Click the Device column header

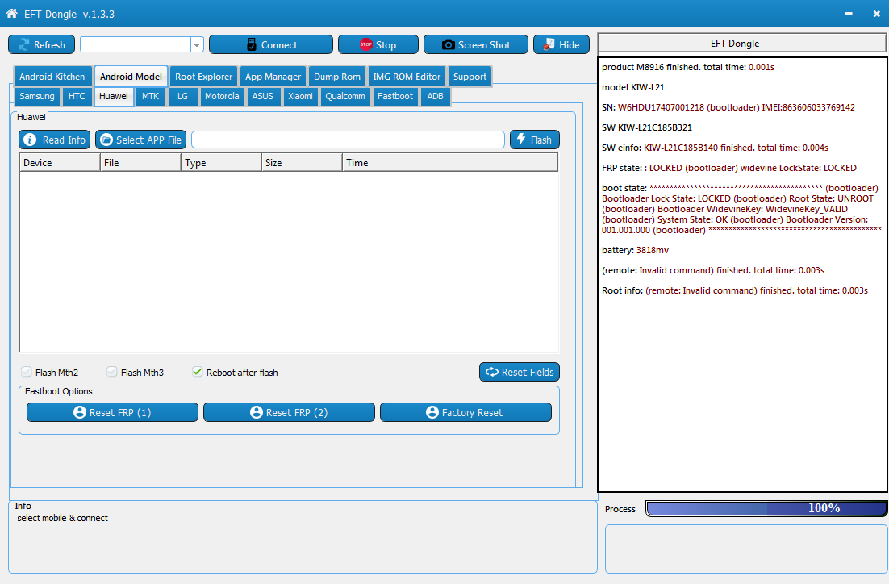pyautogui.click(x=60, y=163)
